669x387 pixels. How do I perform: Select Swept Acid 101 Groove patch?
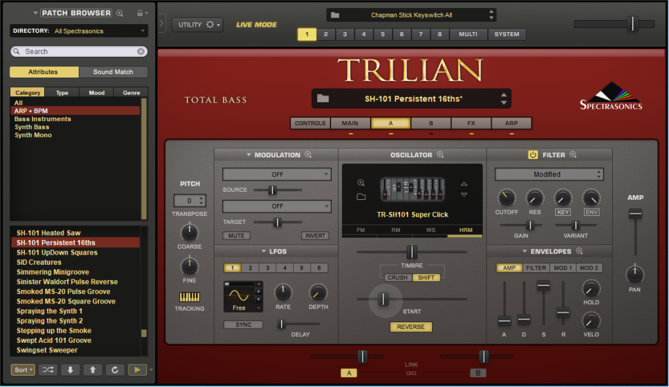54,340
